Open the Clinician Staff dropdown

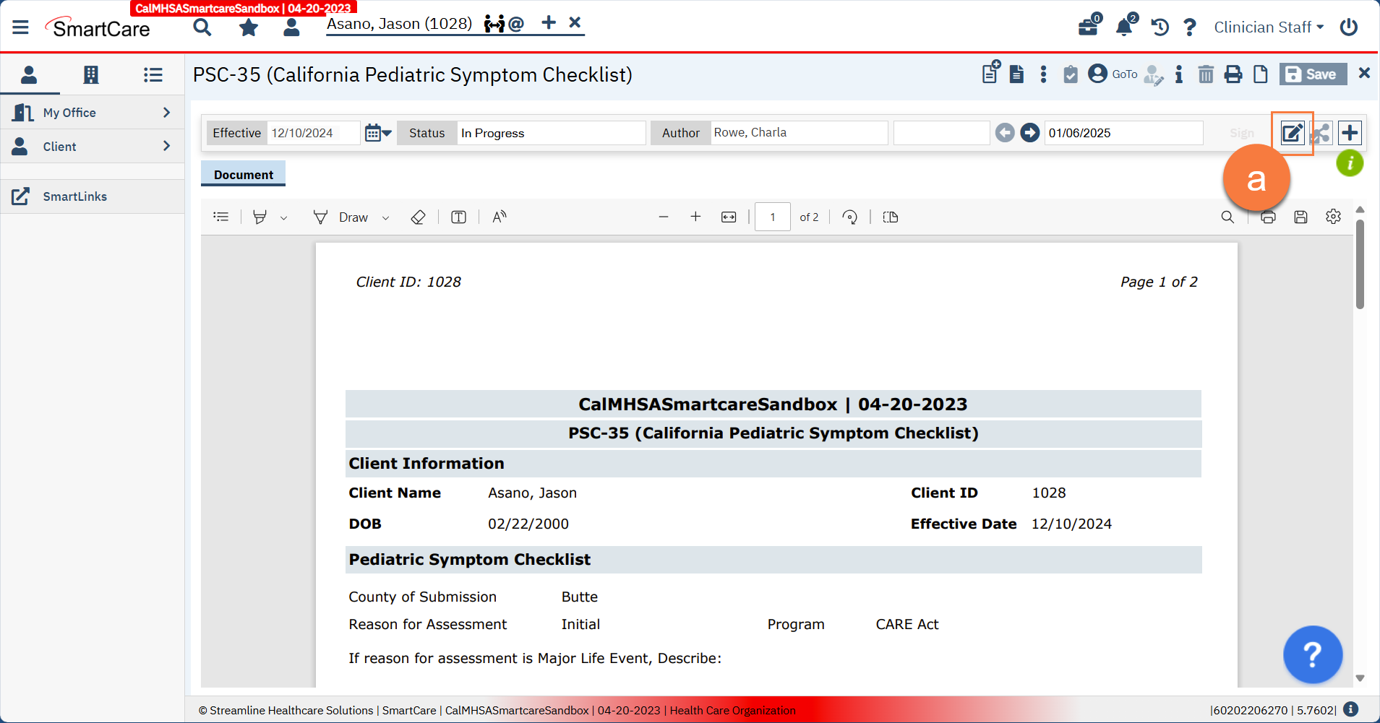[x=1268, y=27]
